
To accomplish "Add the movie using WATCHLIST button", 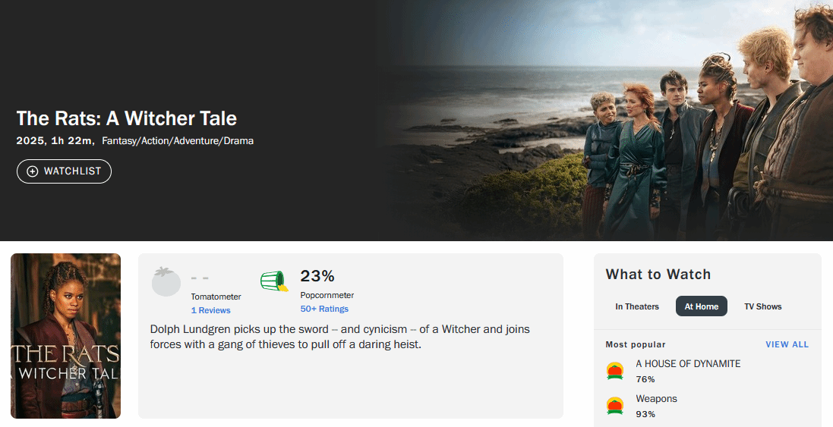I will (65, 171).
